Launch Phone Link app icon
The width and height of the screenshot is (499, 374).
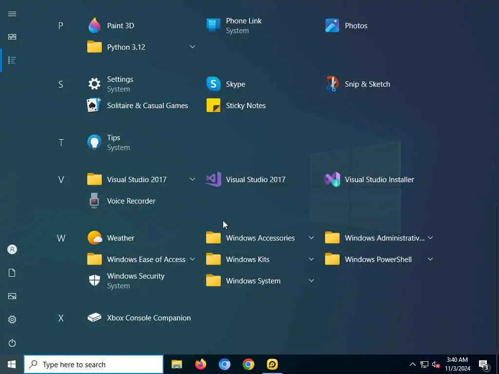pos(213,25)
